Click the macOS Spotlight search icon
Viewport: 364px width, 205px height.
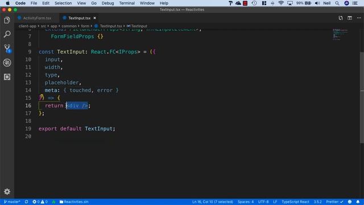pyautogui.click(x=337, y=3)
